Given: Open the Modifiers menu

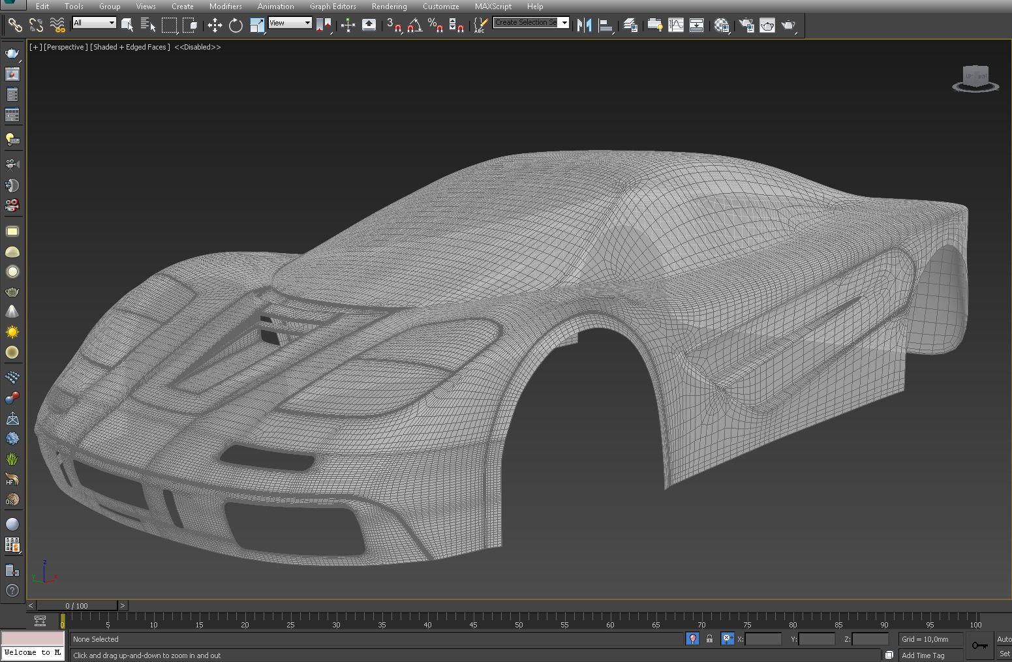Looking at the screenshot, I should click(225, 7).
